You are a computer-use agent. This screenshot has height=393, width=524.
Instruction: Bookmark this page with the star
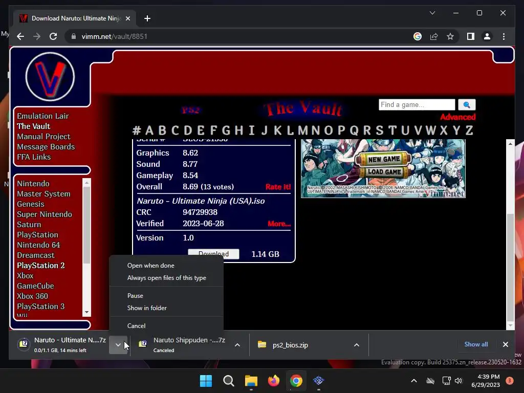tap(450, 36)
